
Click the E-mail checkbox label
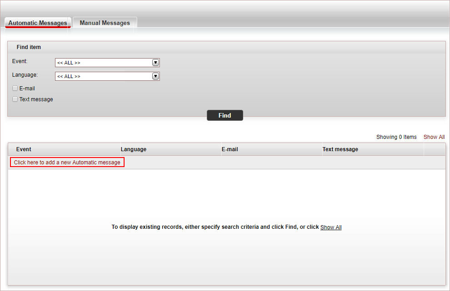click(x=27, y=89)
